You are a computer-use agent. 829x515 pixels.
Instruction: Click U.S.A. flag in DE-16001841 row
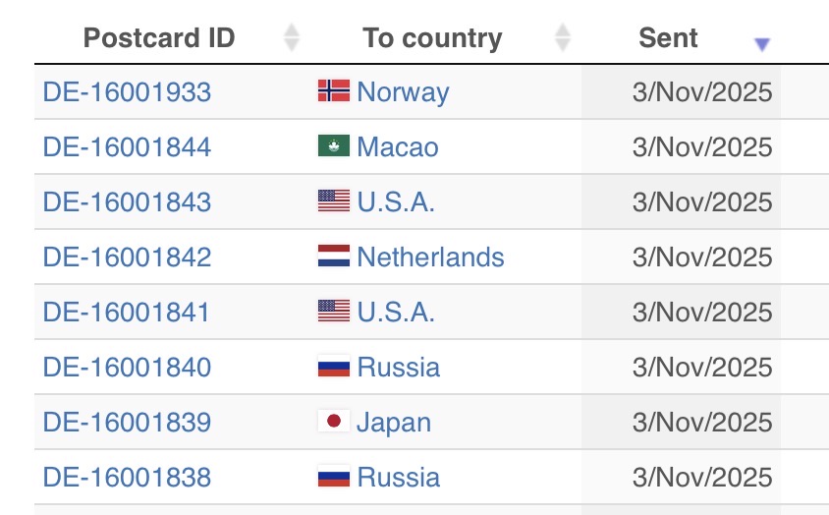[x=333, y=312]
